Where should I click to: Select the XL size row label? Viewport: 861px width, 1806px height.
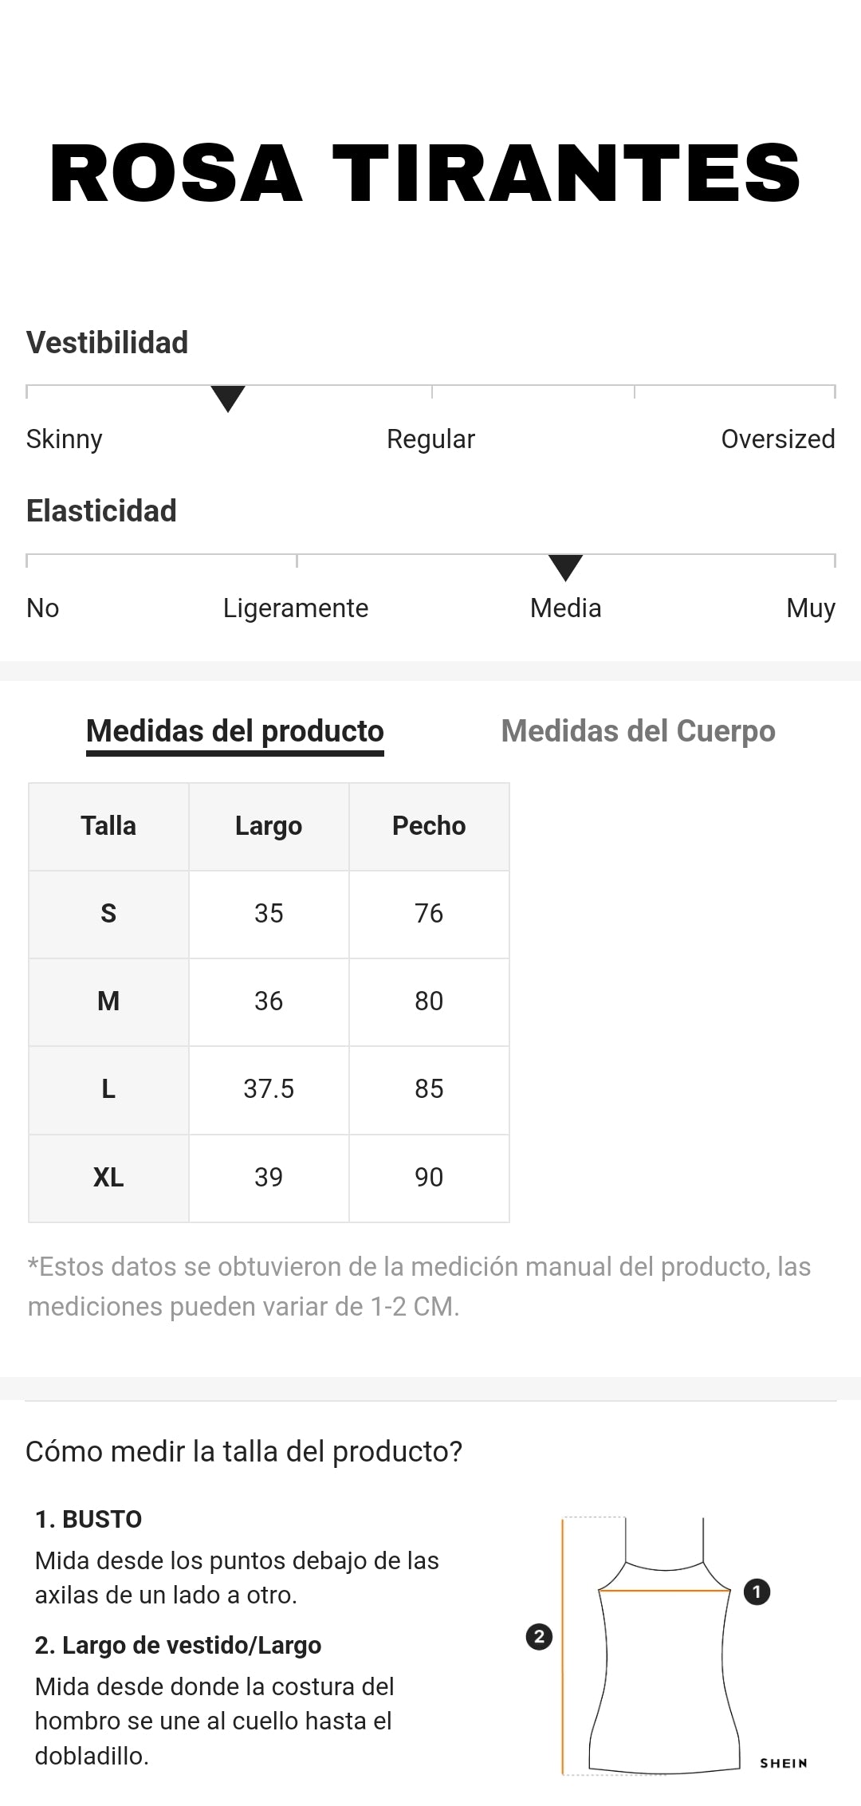[x=108, y=1178]
